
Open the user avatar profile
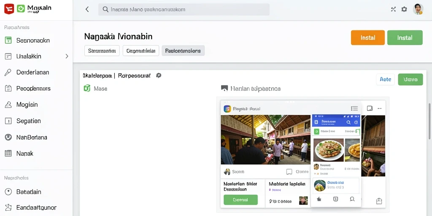[418, 9]
